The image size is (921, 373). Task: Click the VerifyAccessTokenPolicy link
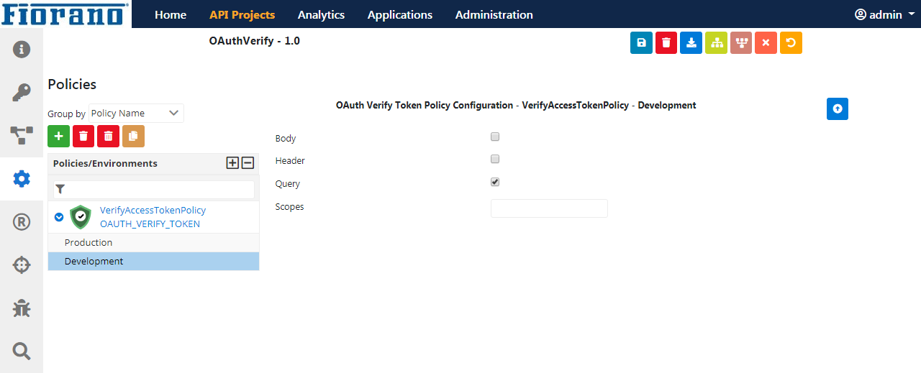coord(153,211)
